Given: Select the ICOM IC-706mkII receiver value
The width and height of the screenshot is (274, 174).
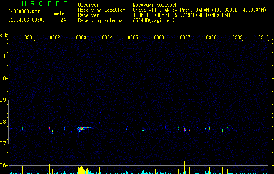Looking at the screenshot, I should [x=181, y=15].
